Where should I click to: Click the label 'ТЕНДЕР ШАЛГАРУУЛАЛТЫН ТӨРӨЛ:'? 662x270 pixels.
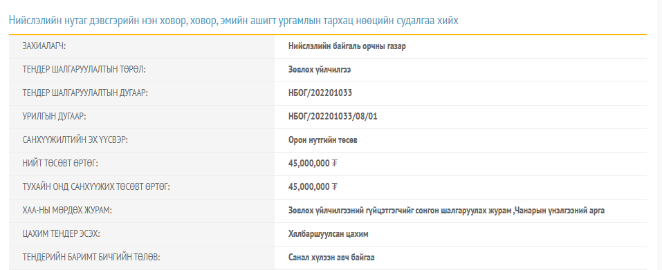[84, 70]
